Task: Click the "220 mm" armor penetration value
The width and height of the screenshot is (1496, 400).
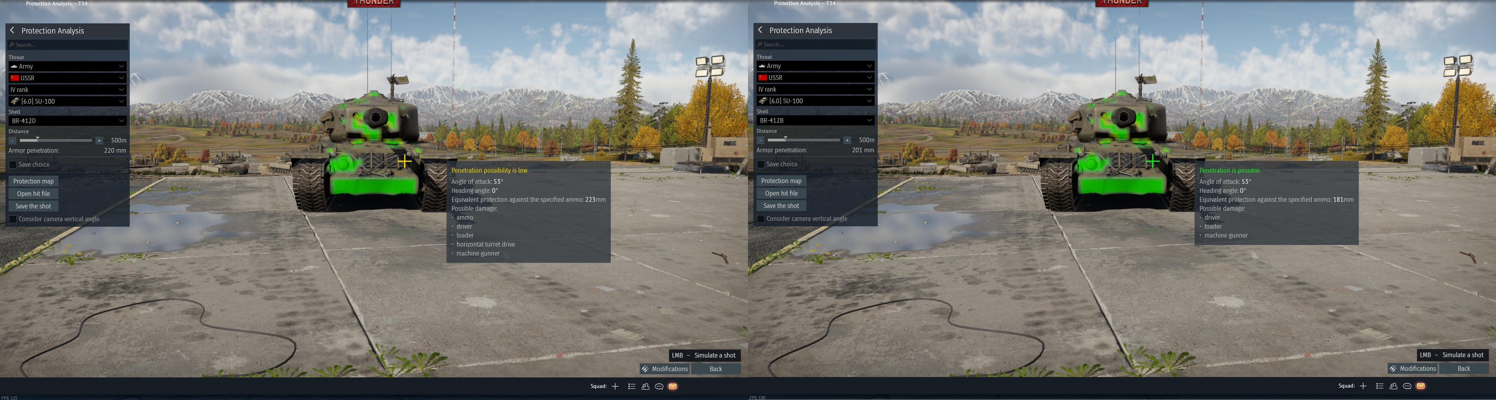Action: pos(115,150)
